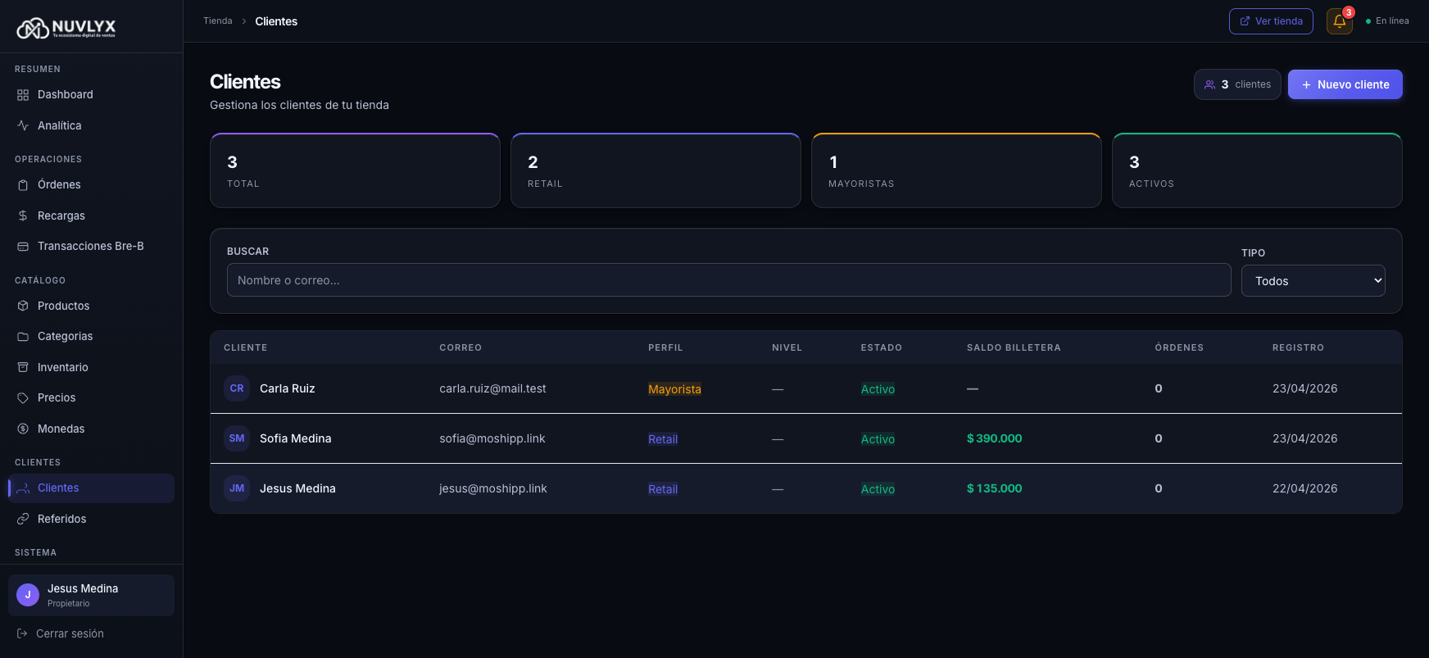Click Carla Ruiz's CR avatar

pos(237,388)
